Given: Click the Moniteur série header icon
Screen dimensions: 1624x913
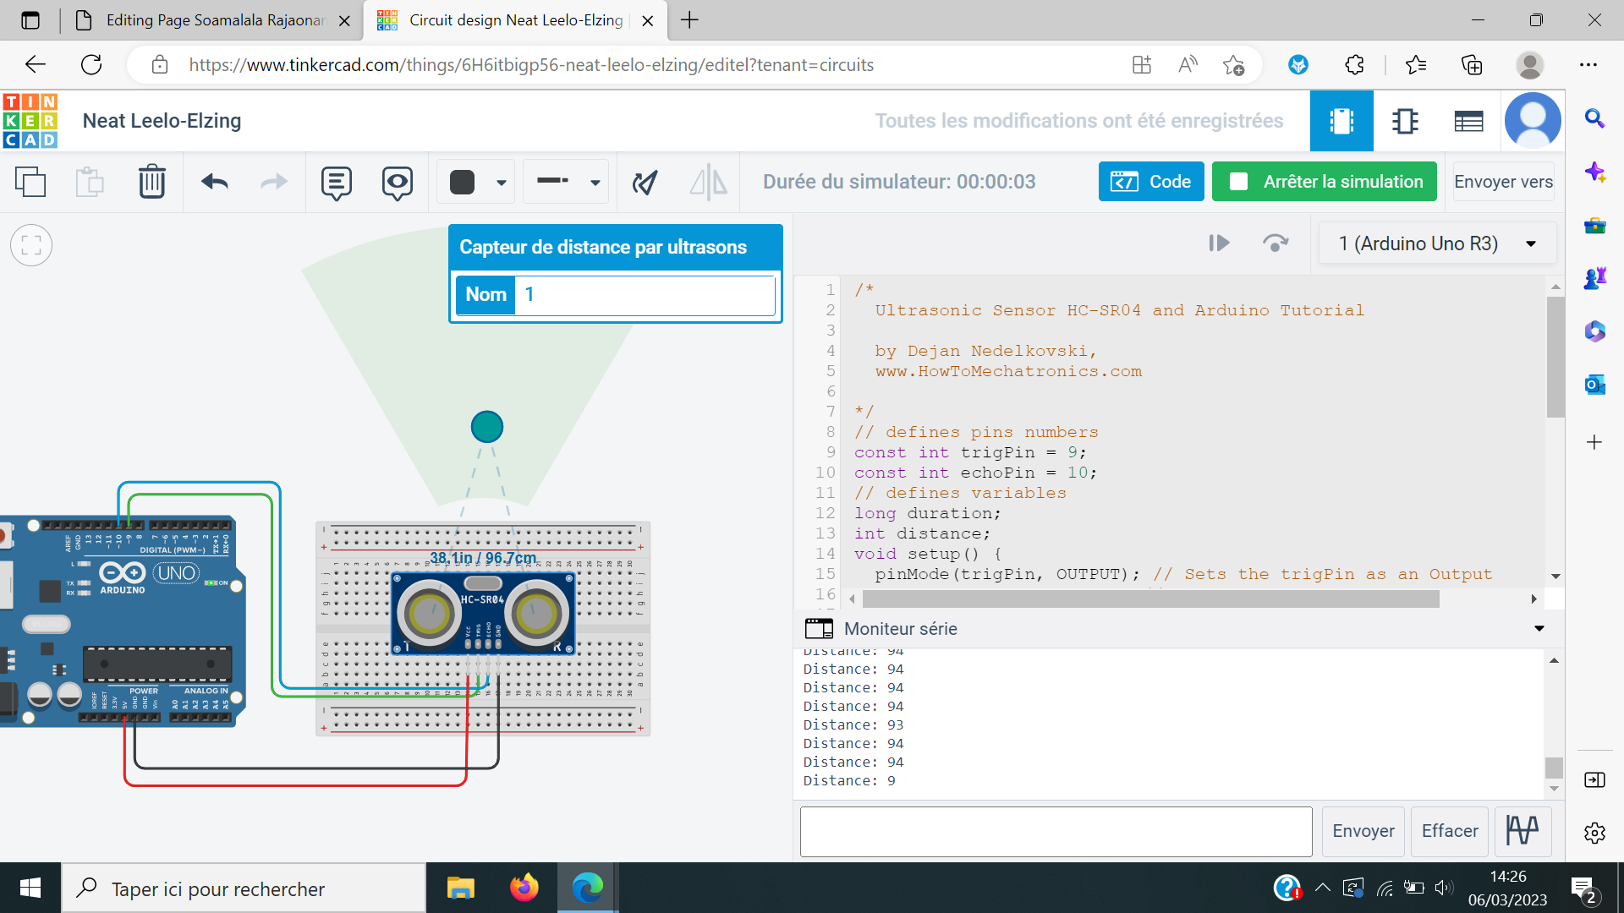Looking at the screenshot, I should (x=819, y=628).
